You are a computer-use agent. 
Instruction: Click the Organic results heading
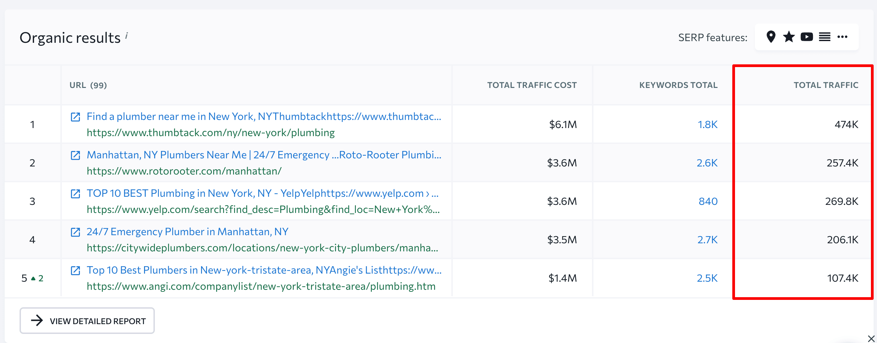click(x=70, y=37)
